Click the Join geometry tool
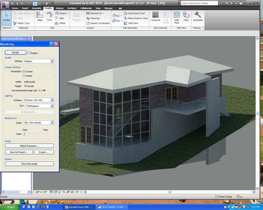Screen dimensions: 263x210 (x=117, y=21)
